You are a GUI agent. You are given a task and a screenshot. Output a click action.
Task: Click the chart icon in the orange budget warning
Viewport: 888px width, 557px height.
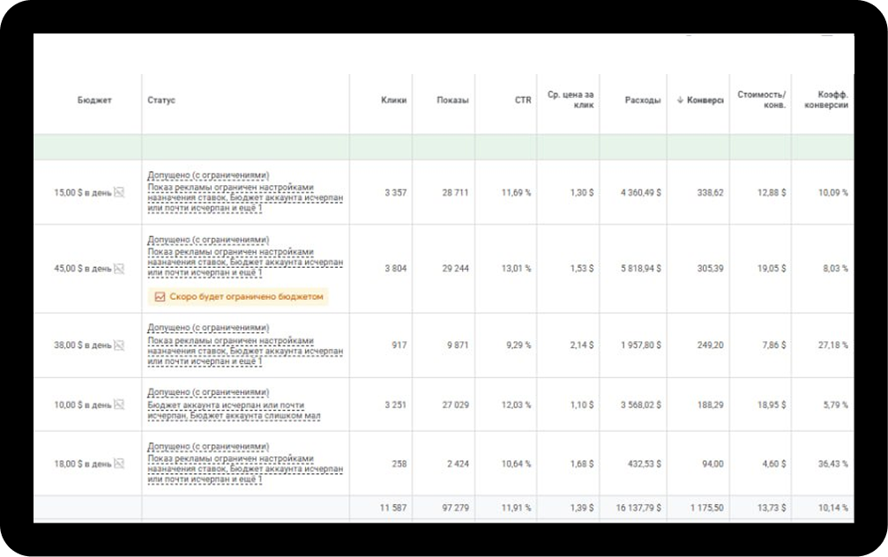click(x=160, y=297)
